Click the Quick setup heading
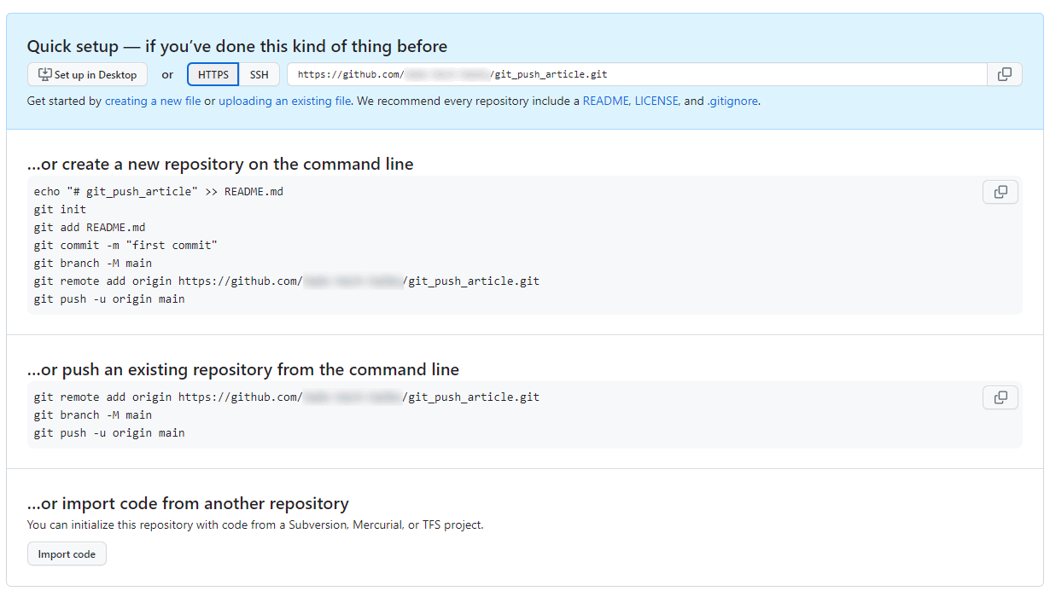The width and height of the screenshot is (1050, 597). [237, 46]
